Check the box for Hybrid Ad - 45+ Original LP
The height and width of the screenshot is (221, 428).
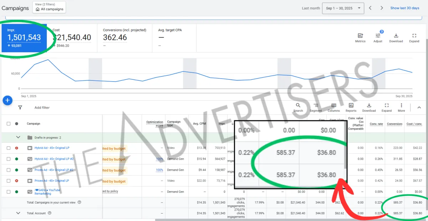pyautogui.click(x=9, y=148)
